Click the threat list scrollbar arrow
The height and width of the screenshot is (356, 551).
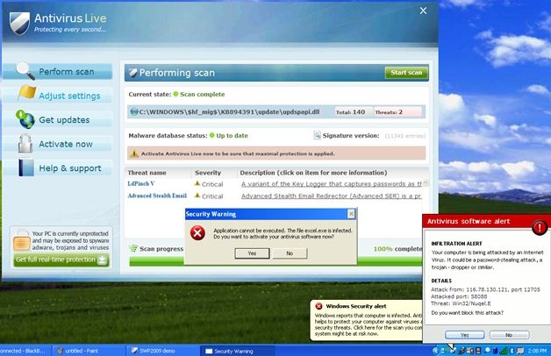(426, 183)
